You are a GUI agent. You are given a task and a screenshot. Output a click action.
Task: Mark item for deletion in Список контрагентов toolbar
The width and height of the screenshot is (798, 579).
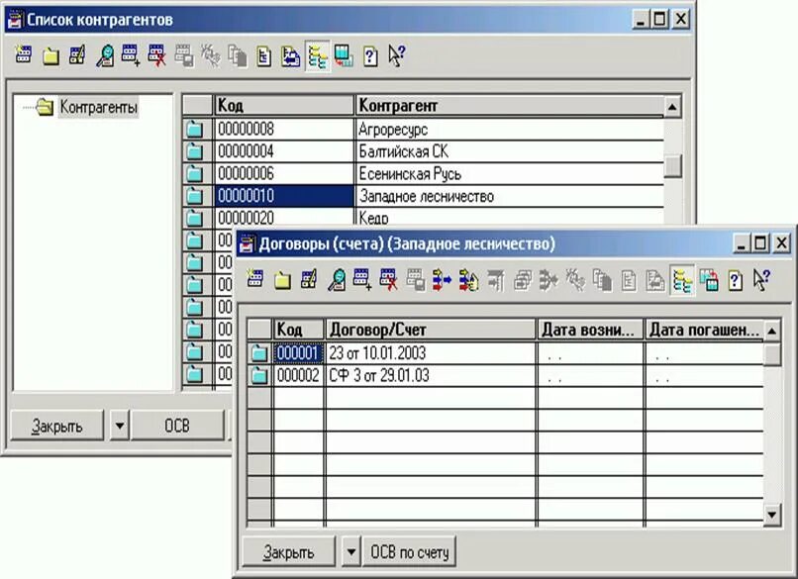pyautogui.click(x=156, y=55)
